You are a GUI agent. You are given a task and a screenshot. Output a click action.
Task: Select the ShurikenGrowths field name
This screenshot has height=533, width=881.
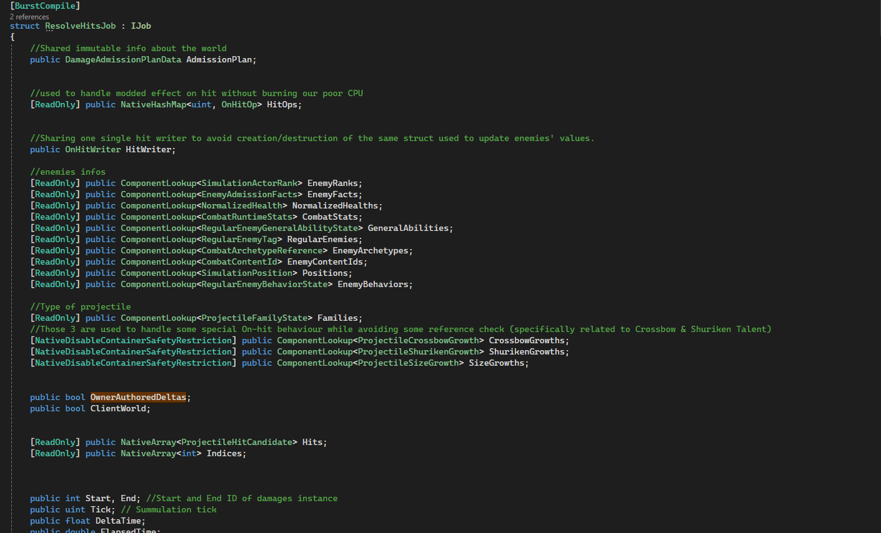[x=527, y=351]
